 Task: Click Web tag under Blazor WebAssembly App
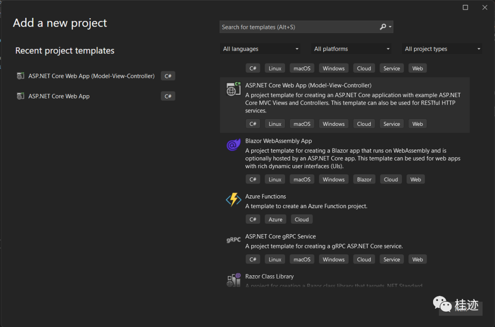[415, 179]
